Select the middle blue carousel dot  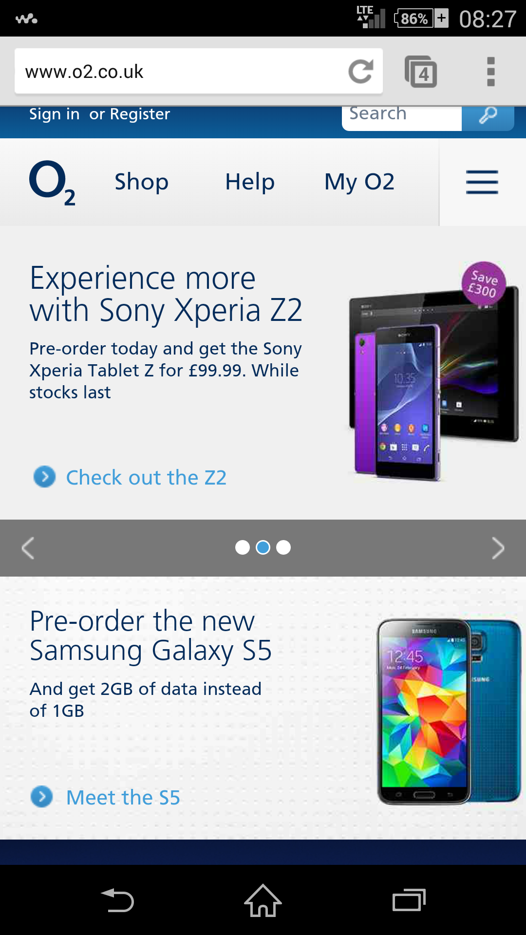tap(263, 547)
